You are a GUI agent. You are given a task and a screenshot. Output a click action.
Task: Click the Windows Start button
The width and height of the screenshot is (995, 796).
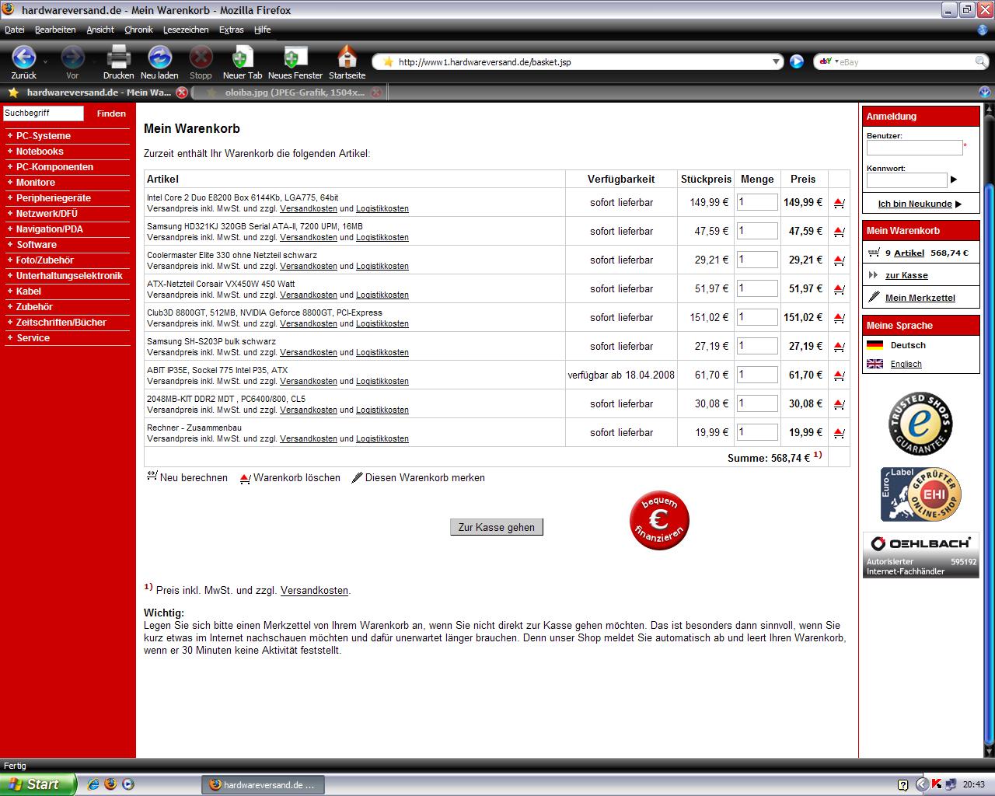(38, 784)
